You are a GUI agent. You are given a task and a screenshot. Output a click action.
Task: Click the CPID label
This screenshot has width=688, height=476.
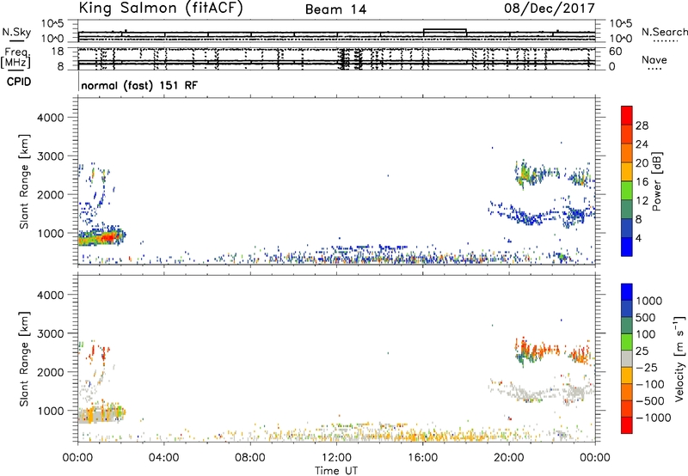pos(19,82)
